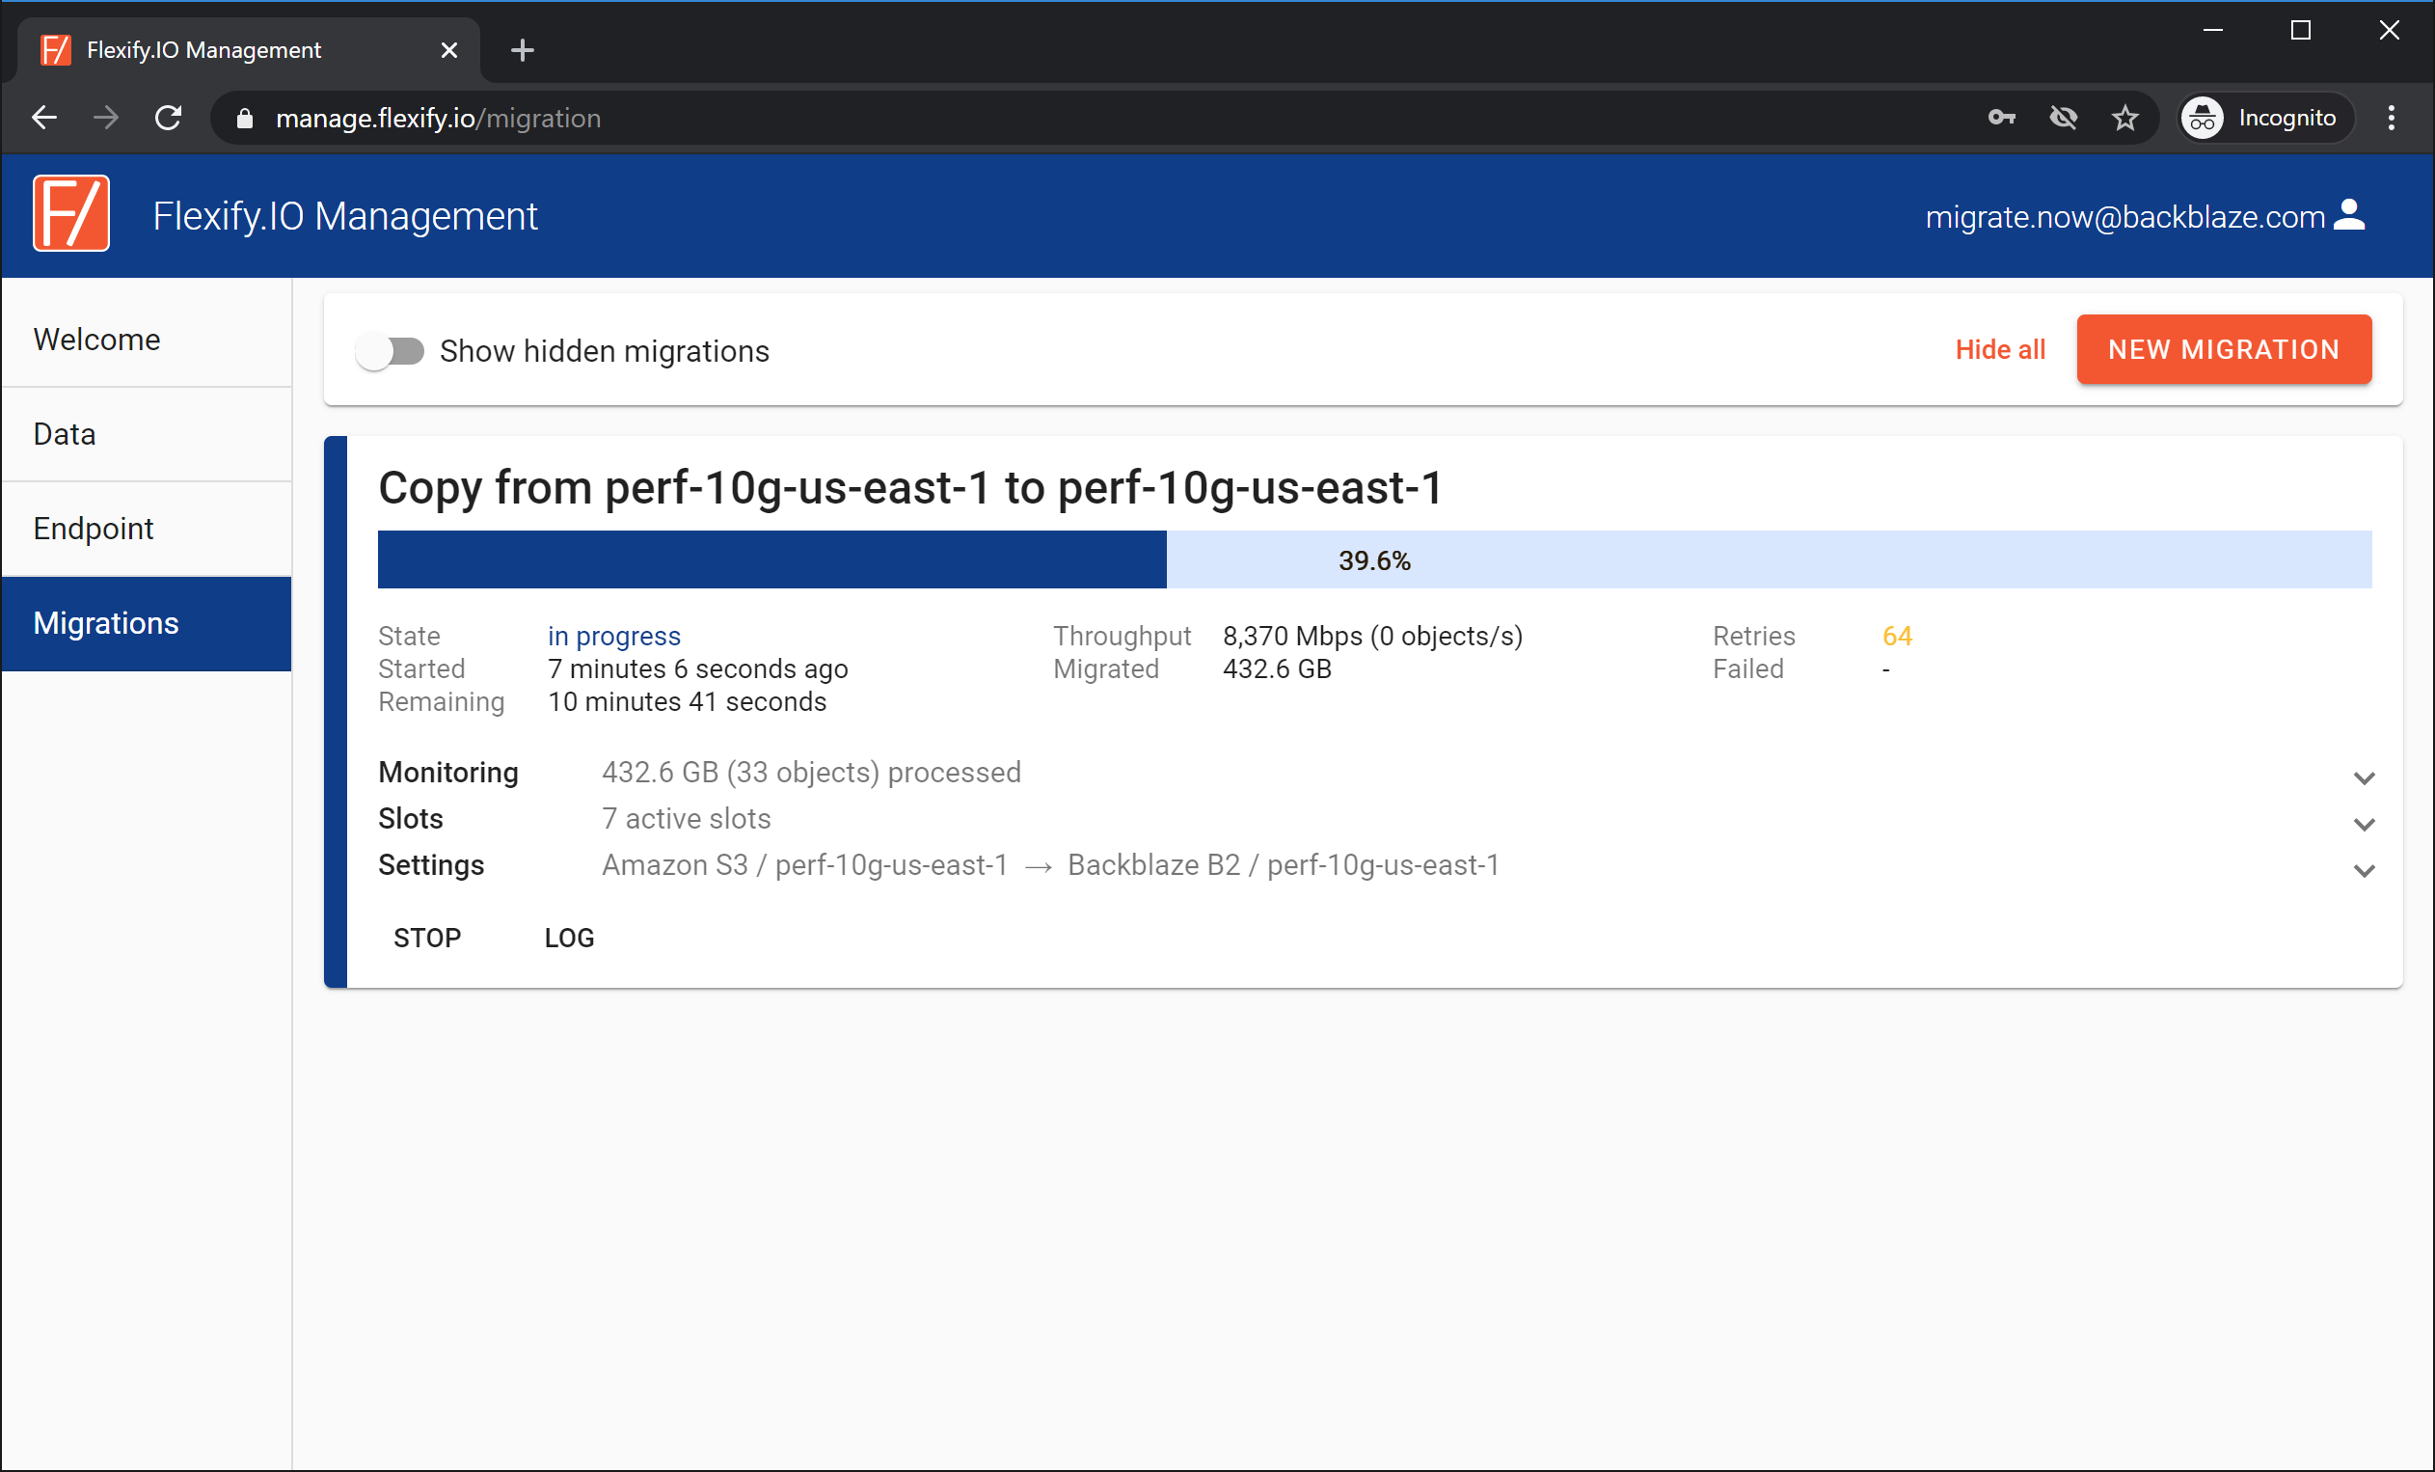Reload the page
Viewport: 2435px width, 1472px height.
point(169,119)
